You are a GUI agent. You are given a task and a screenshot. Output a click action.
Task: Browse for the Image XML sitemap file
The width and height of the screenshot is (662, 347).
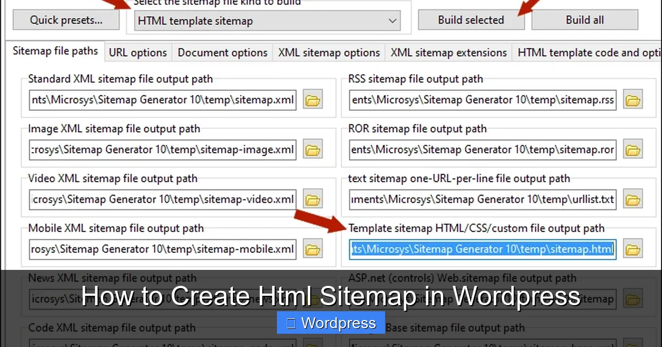[x=312, y=149]
